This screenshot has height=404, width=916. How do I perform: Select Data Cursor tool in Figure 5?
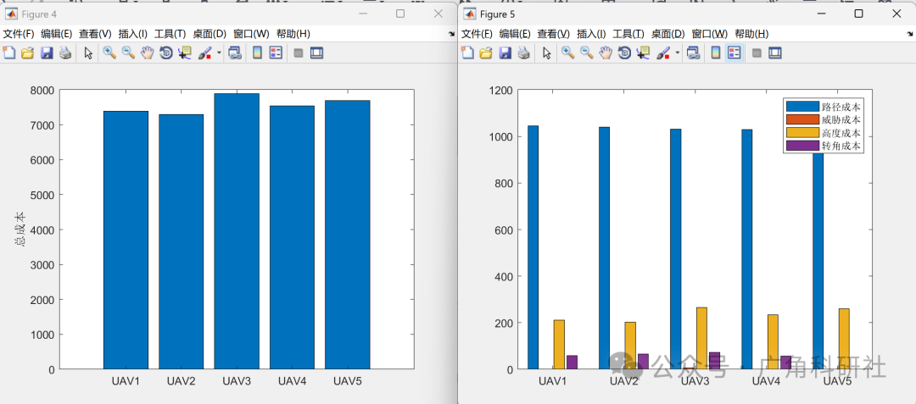pyautogui.click(x=643, y=53)
